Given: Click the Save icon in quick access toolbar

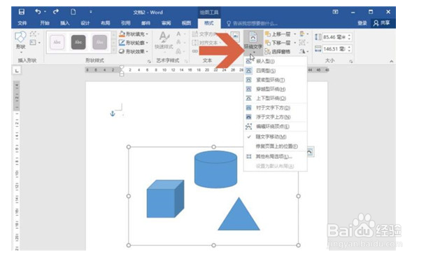Looking at the screenshot, I should coord(22,12).
